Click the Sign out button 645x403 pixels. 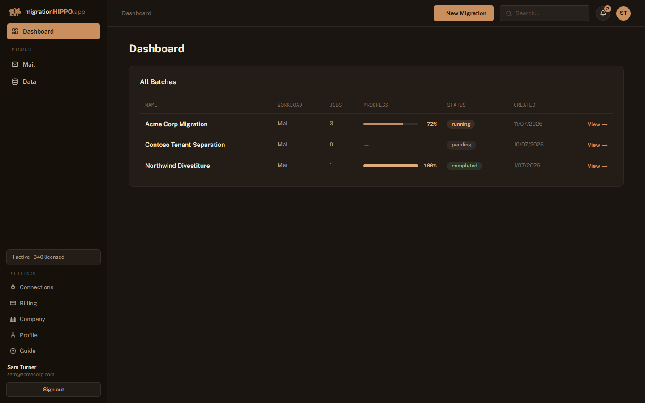click(x=53, y=390)
